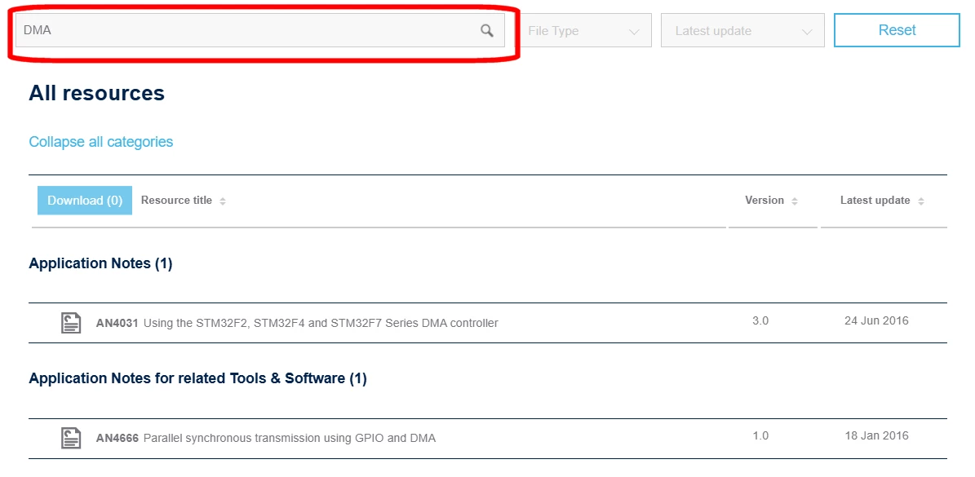Click the Version column header text
Image resolution: width=975 pixels, height=477 pixels.
tap(764, 201)
